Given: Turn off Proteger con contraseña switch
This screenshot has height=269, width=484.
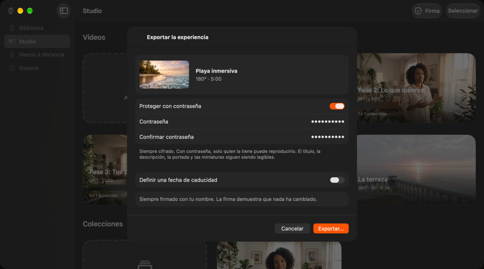Looking at the screenshot, I should click(x=337, y=106).
